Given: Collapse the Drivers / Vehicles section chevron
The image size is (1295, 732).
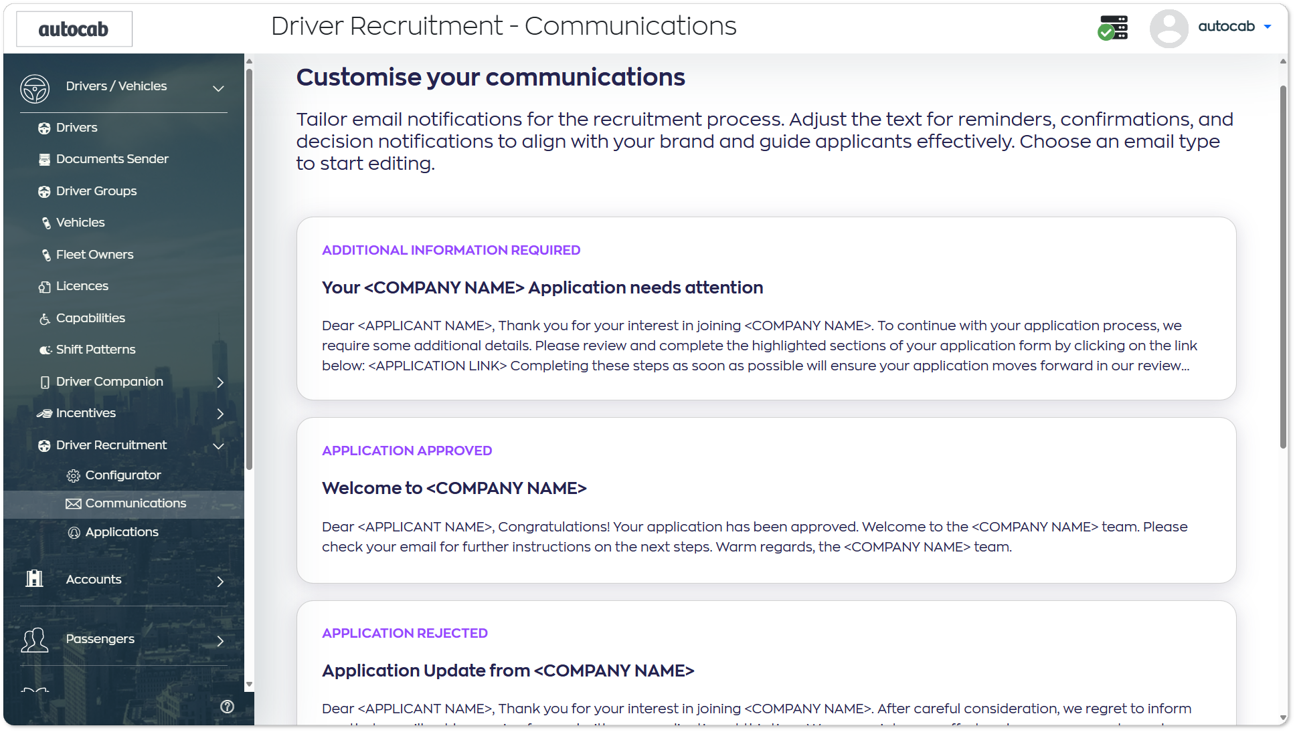Looking at the screenshot, I should (218, 88).
